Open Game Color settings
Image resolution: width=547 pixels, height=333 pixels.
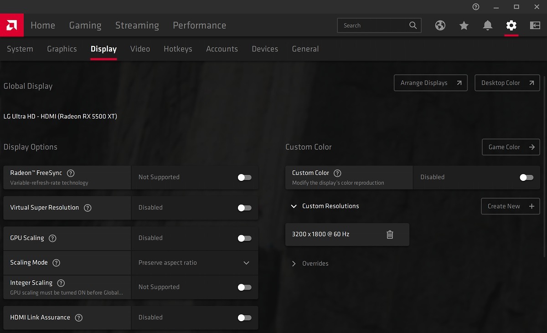click(511, 147)
